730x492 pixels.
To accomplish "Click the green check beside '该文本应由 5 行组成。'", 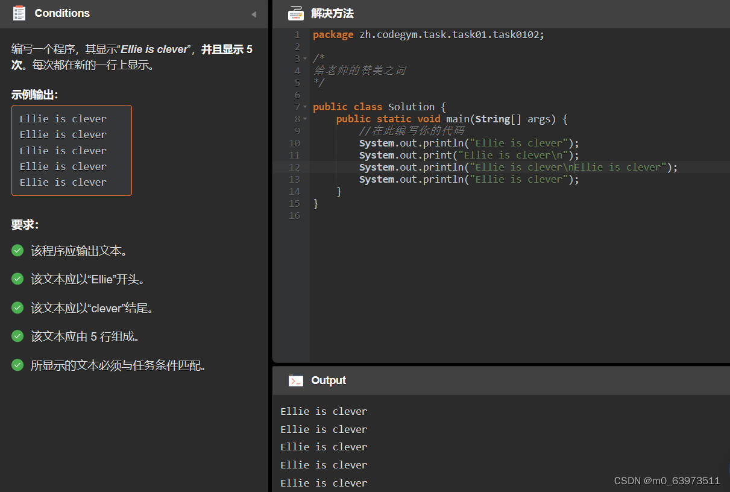I will click(x=17, y=336).
